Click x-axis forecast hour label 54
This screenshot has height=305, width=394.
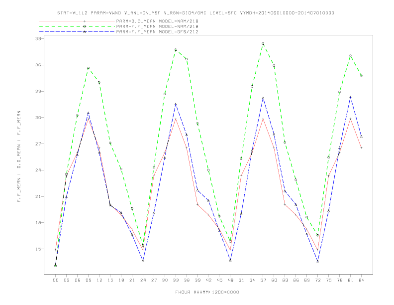coord(252,280)
